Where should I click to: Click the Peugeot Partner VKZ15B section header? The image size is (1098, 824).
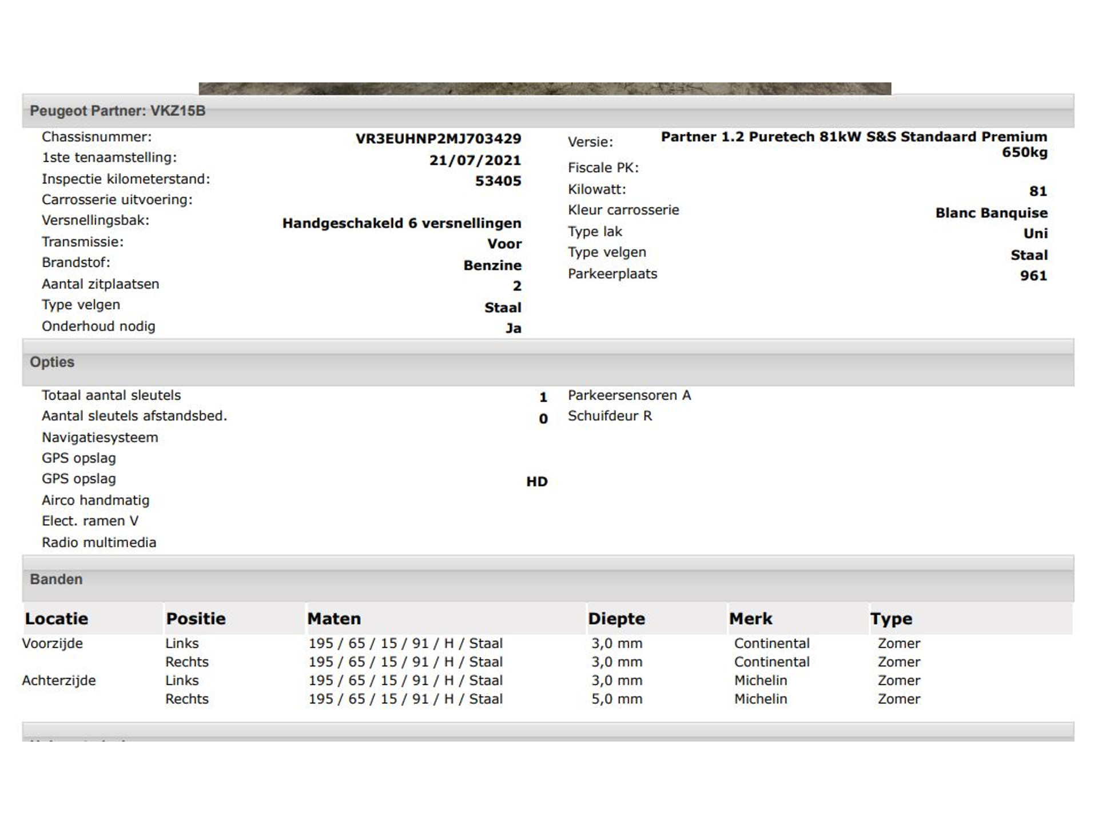(118, 111)
